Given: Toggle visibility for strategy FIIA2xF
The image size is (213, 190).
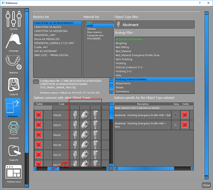Looking at the screenshot, I should (39, 135).
